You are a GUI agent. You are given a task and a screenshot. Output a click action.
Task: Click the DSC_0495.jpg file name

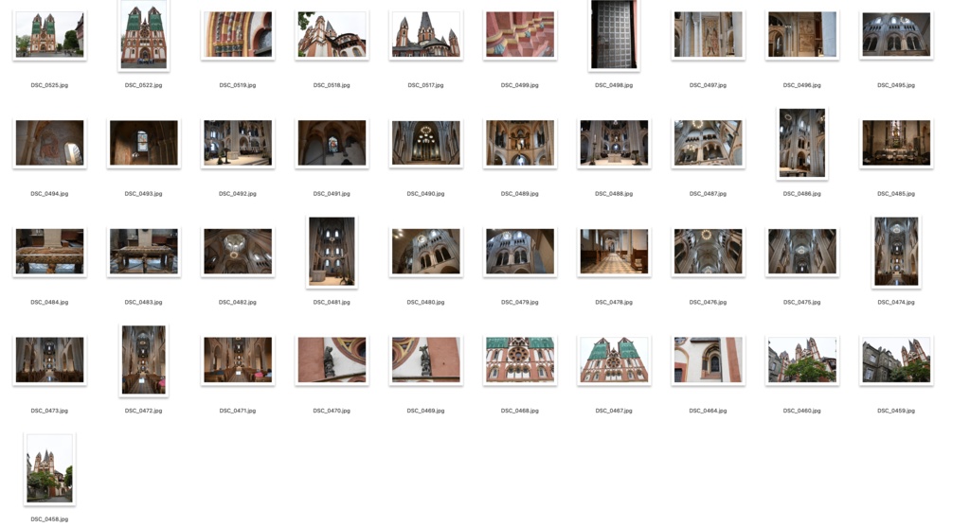pos(896,85)
